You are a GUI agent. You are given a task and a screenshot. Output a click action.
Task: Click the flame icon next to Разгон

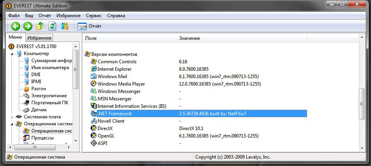coord(27,89)
